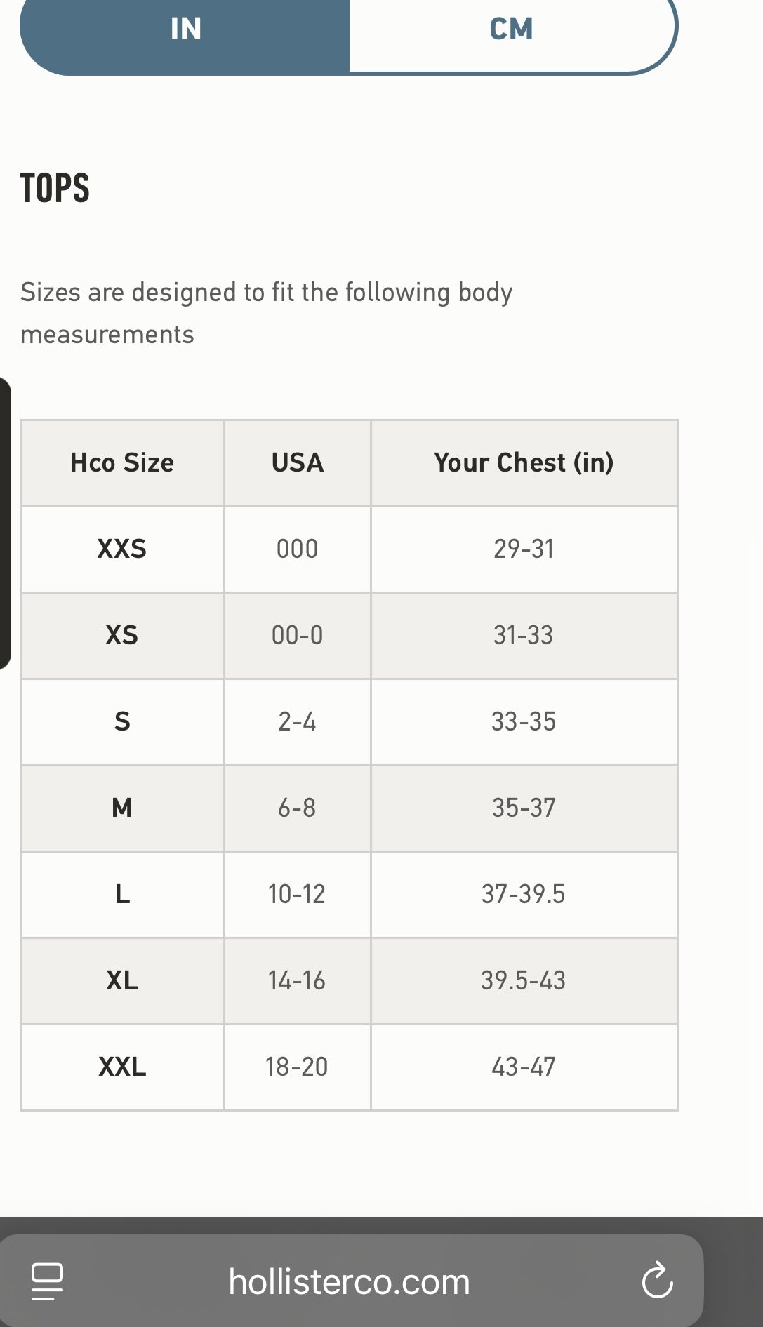This screenshot has width=763, height=1327.
Task: Tap the 10-12 USA size cell
Action: (x=297, y=894)
